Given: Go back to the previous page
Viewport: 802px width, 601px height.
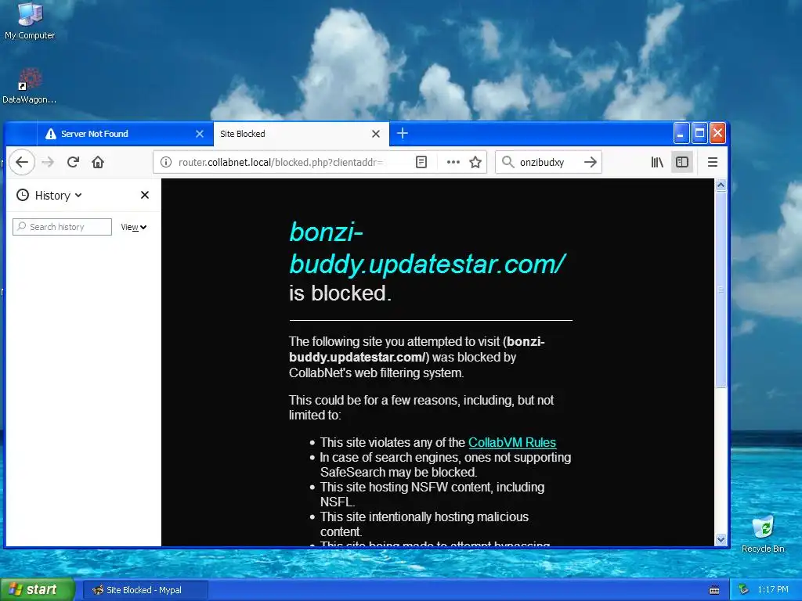Looking at the screenshot, I should [x=21, y=162].
